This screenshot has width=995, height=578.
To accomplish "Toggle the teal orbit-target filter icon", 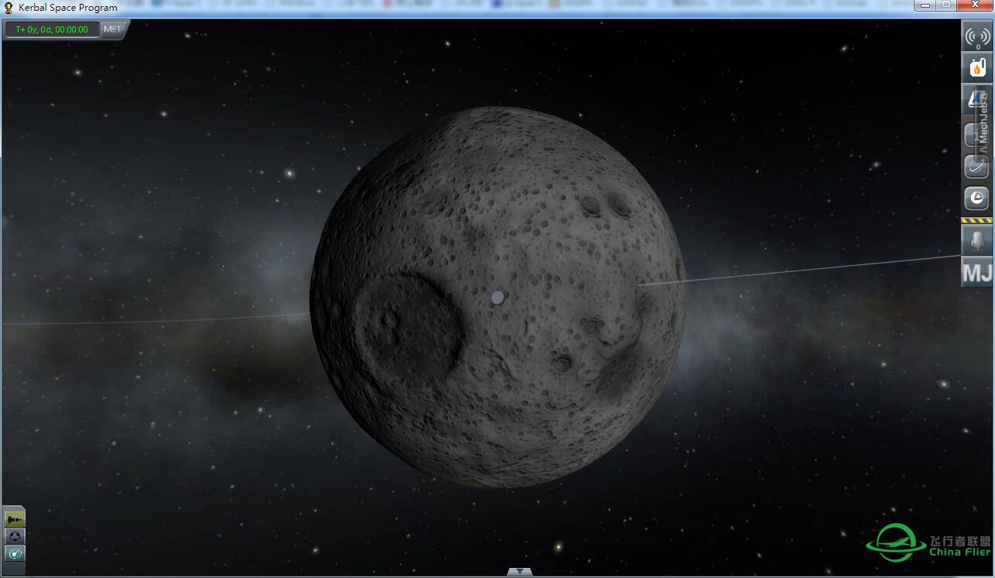I will point(15,553).
